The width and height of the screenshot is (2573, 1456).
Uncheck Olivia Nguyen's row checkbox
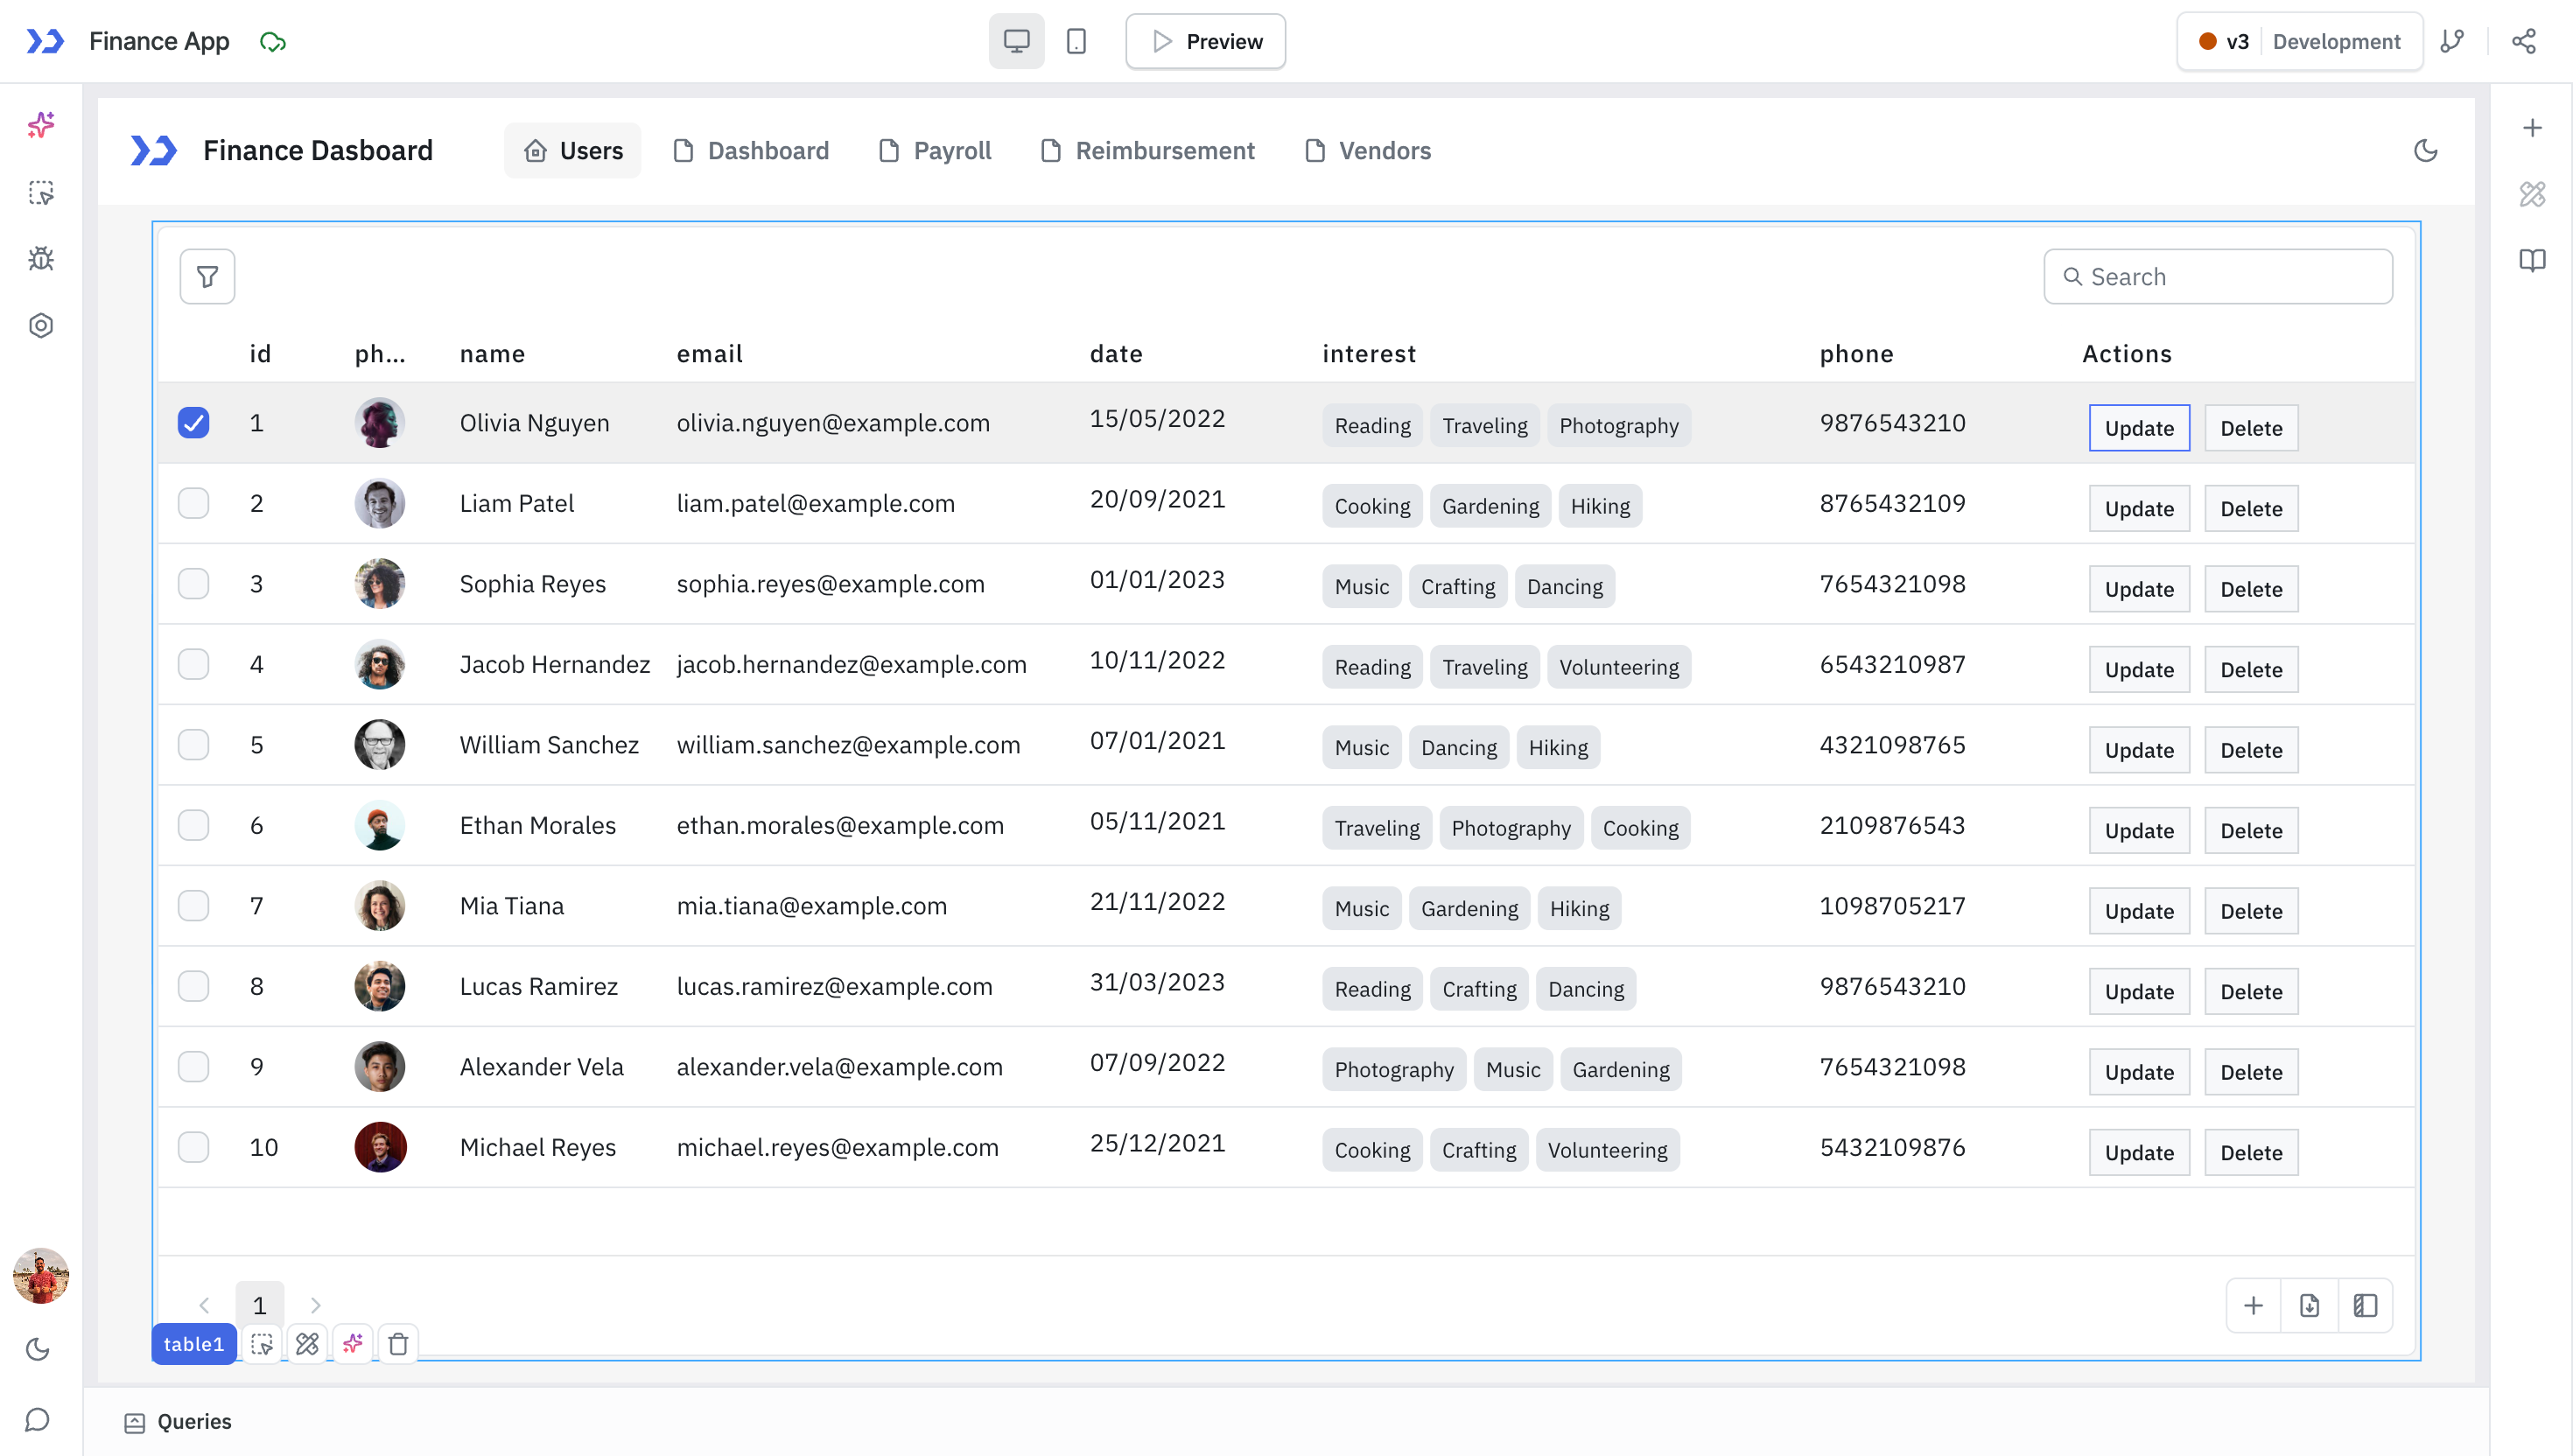click(x=193, y=423)
